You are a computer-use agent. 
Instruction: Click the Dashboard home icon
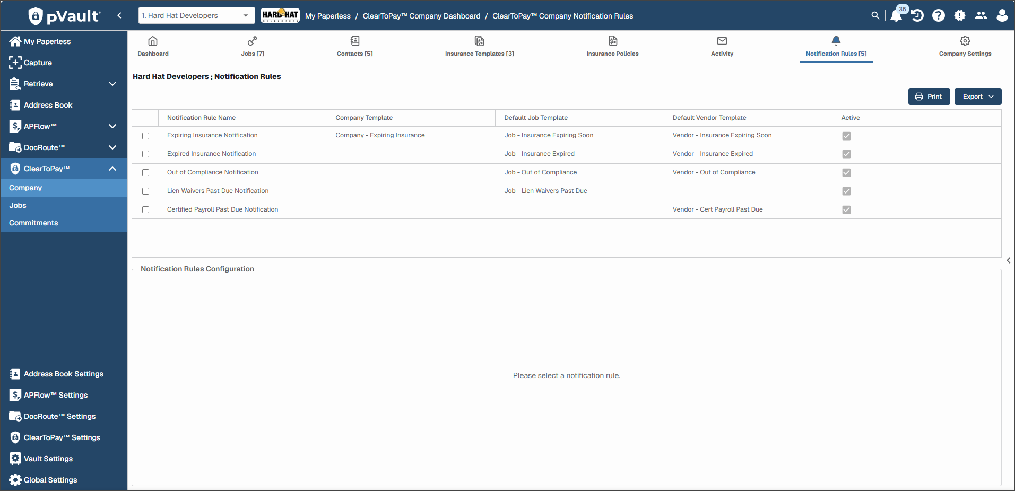153,41
